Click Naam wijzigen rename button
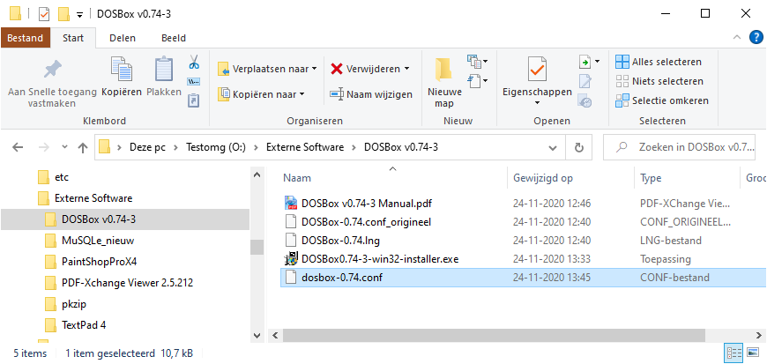The image size is (767, 364). pos(371,94)
